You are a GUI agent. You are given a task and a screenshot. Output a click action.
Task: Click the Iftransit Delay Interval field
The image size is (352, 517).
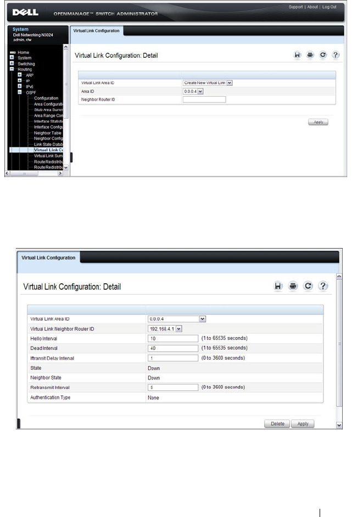tap(173, 358)
